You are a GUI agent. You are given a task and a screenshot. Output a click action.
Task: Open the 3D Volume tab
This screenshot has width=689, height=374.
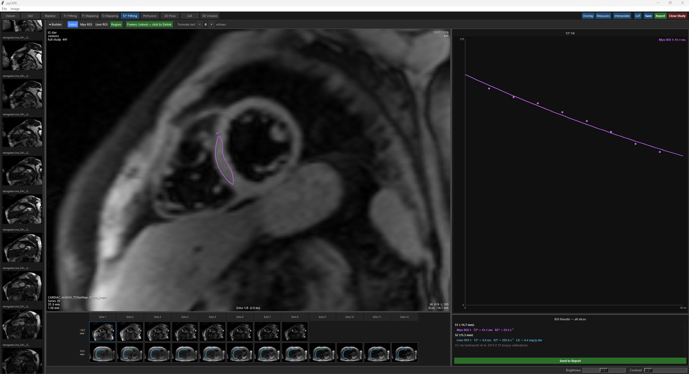210,16
